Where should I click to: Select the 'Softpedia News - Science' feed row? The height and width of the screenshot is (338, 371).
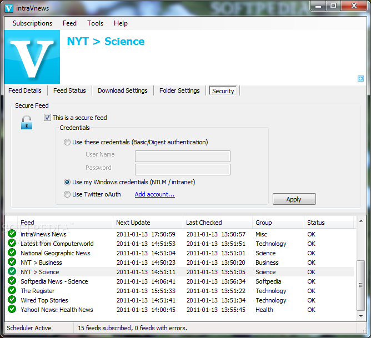180,281
